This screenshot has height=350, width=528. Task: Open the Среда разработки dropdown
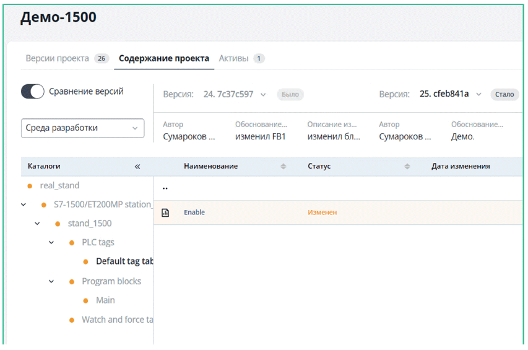tap(82, 128)
